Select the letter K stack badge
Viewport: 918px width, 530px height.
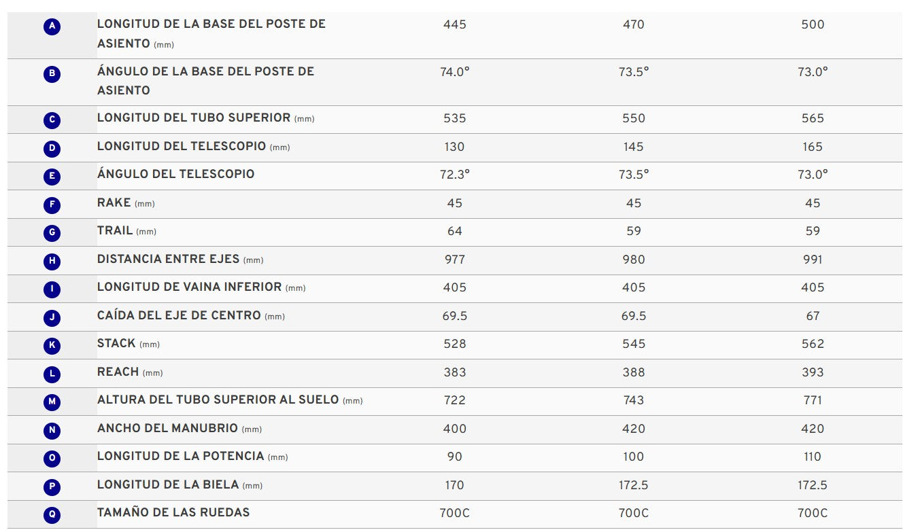(x=52, y=346)
